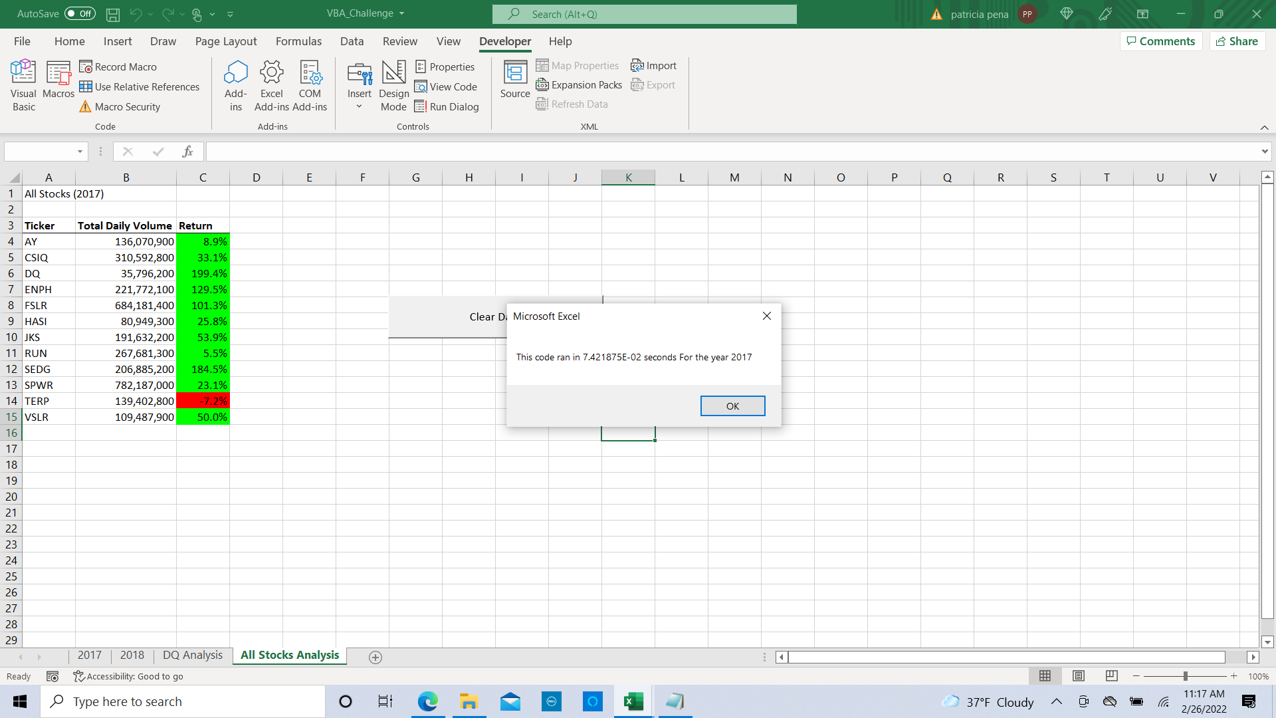Switch to the Formulas ribbon tab
Viewport: 1276px width, 718px height.
pyautogui.click(x=298, y=41)
